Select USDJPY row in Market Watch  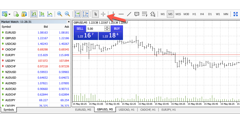[35, 61]
